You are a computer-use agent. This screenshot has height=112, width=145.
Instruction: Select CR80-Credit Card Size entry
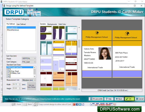tap(20, 67)
